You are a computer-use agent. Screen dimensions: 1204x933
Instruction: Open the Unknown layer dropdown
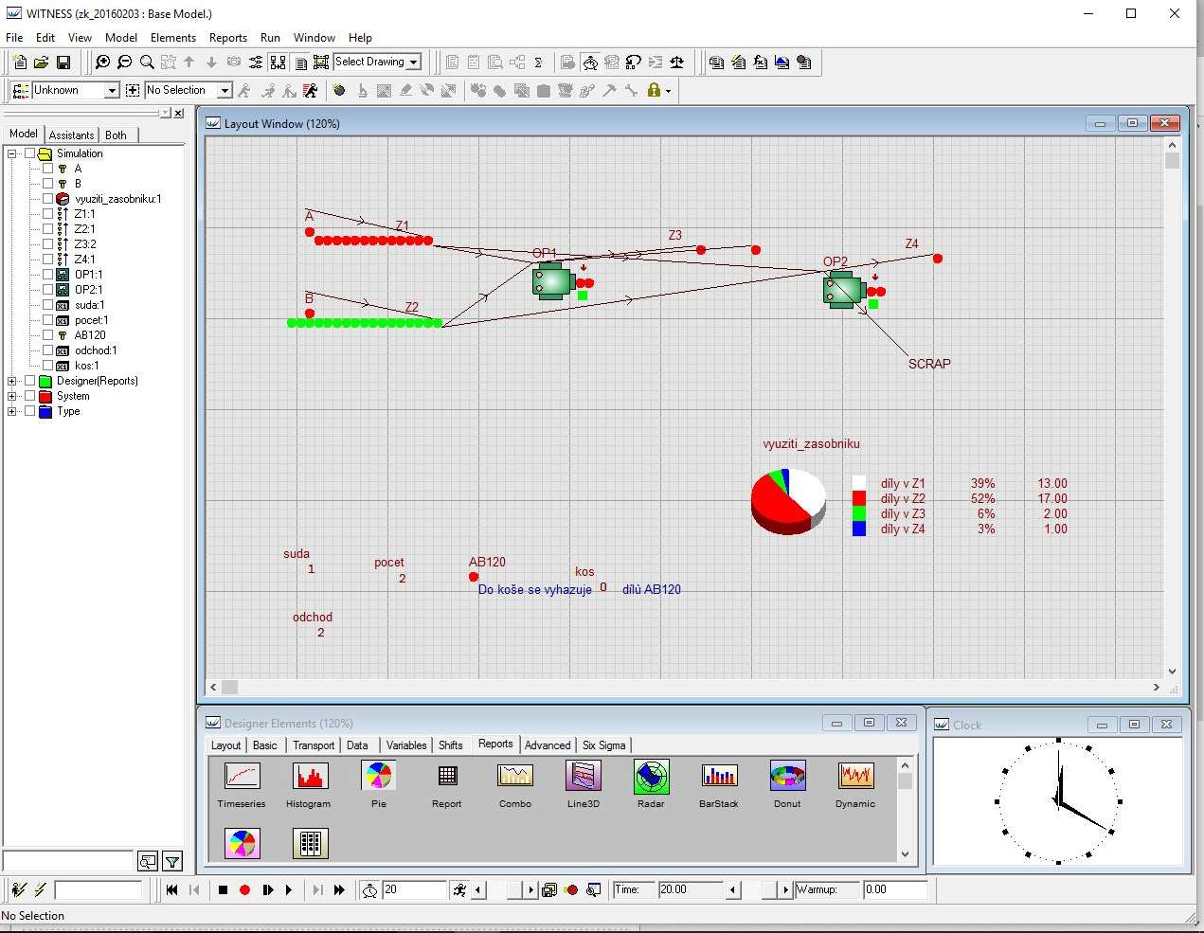[x=111, y=90]
